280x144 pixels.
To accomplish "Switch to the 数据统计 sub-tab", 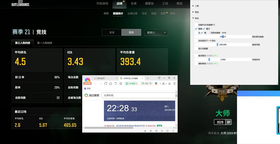I will [118, 13].
